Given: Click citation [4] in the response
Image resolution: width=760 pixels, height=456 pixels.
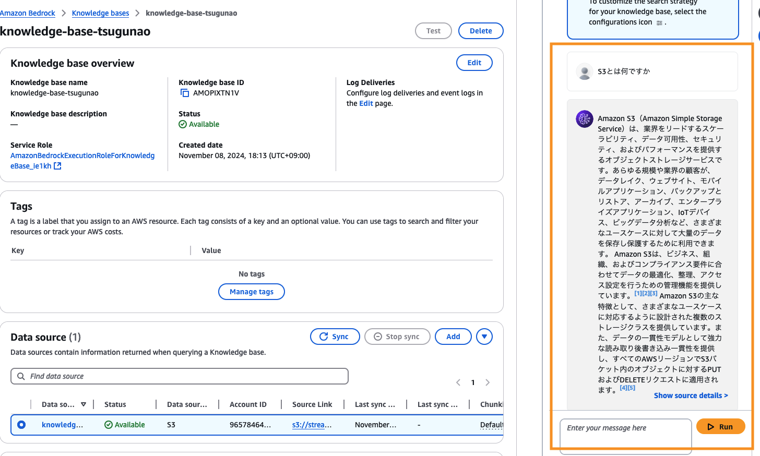Looking at the screenshot, I should 623,388.
